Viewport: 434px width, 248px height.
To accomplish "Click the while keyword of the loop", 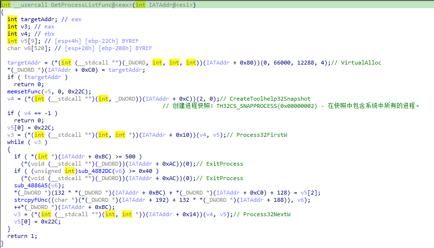I will pyautogui.click(x=15, y=142).
